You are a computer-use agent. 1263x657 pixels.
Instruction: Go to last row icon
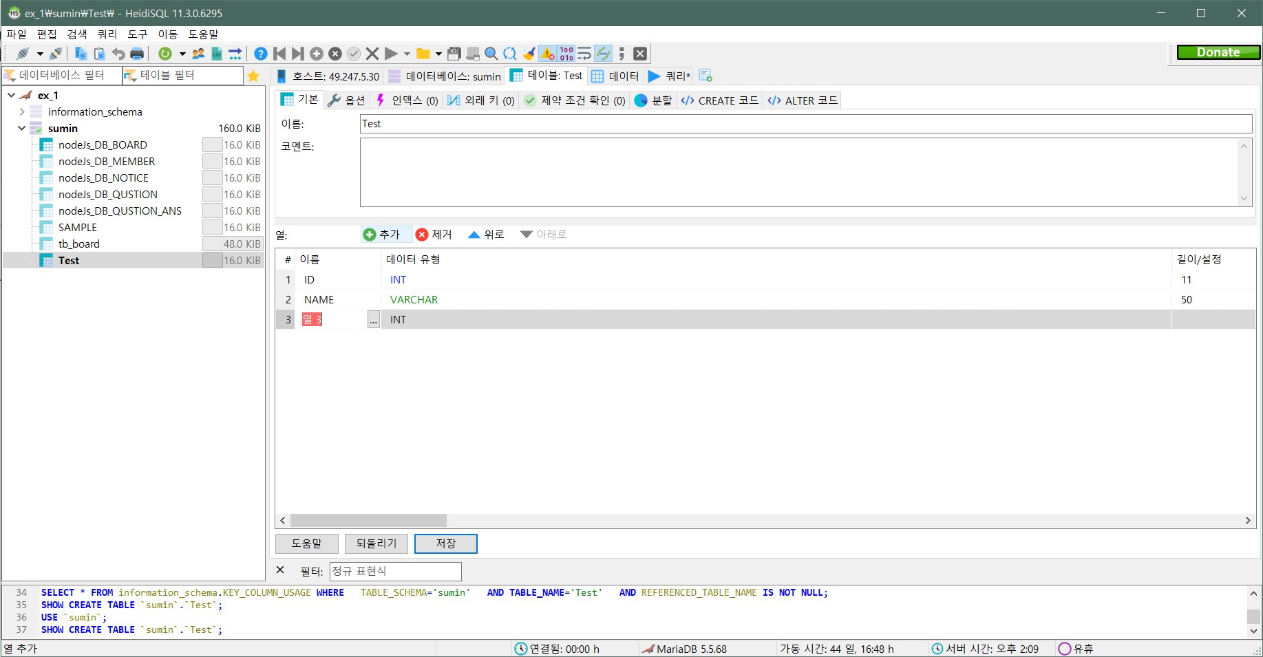(298, 54)
